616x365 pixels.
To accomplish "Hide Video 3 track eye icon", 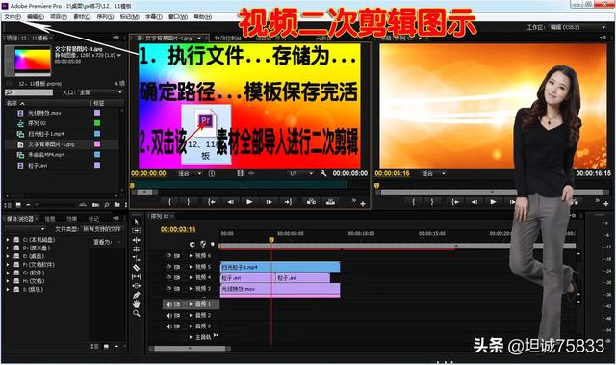I will point(168,288).
